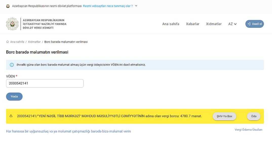Open 'Rəsmi vebsaytları necə tanımaq olar?' link

[x=108, y=6]
